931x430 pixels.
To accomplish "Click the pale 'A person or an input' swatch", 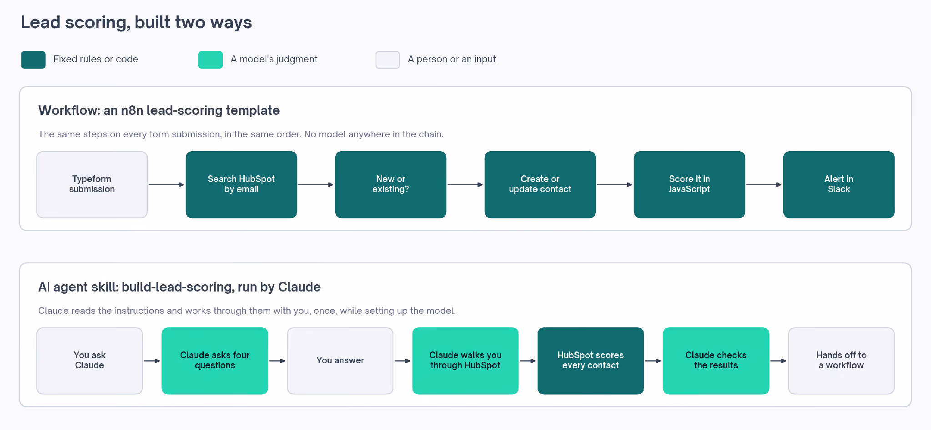I will click(x=387, y=59).
